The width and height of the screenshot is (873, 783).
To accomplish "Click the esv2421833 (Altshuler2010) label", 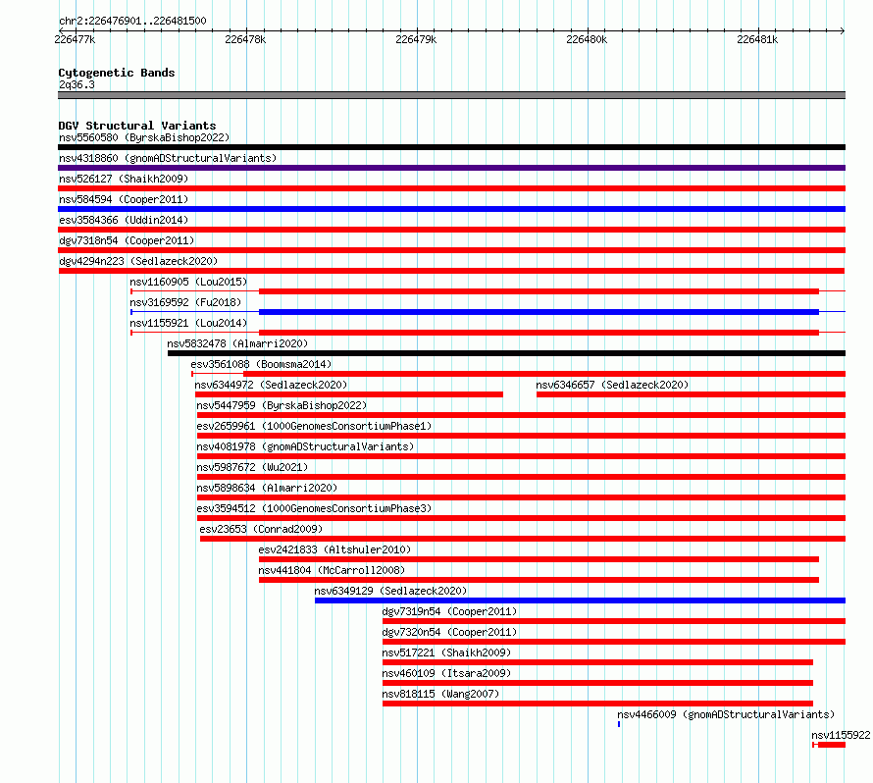I will [334, 549].
